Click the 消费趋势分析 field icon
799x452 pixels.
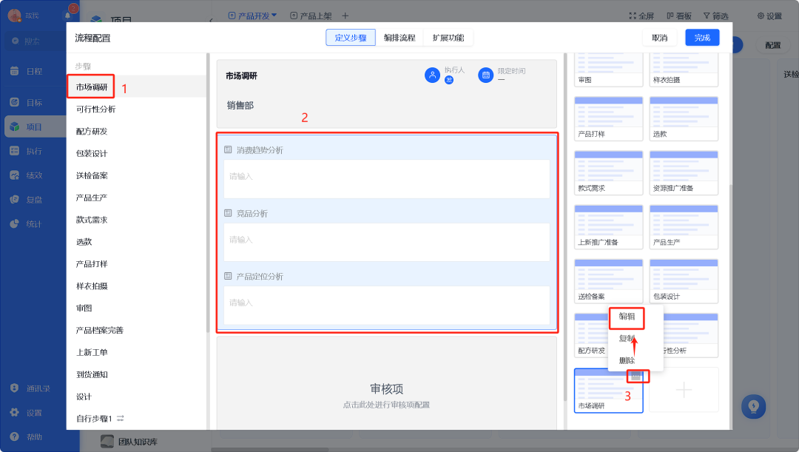click(229, 150)
